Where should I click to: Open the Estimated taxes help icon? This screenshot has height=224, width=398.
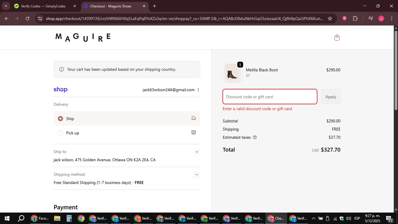pos(255,137)
